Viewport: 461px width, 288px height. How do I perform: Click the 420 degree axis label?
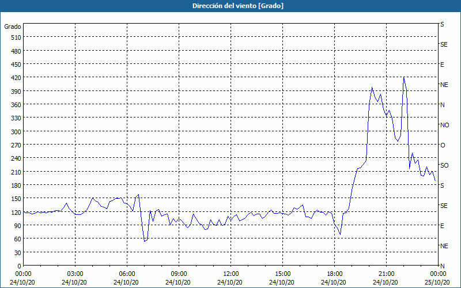[16, 78]
